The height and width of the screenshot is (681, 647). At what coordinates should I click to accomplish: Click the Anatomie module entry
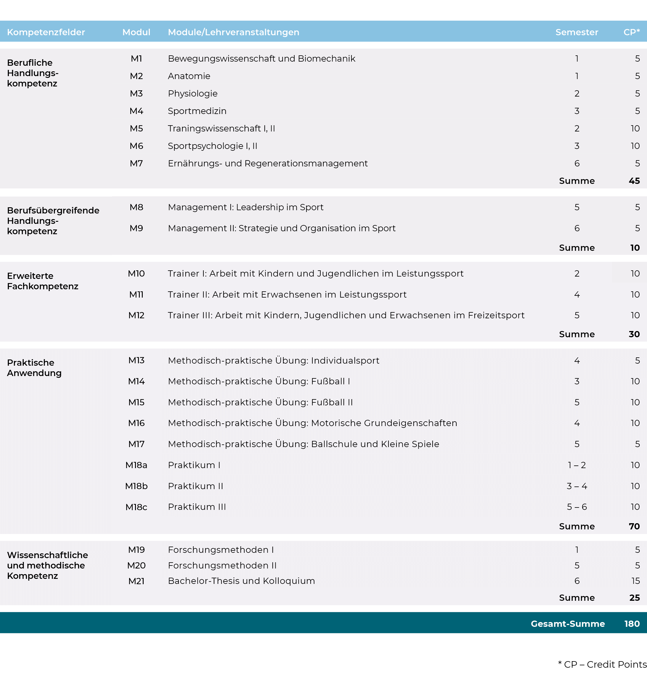(x=189, y=76)
